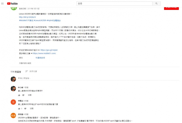Screen dimensions: 182x123
Task: Open the #Mobile01 hashtag link
Action: [x=26, y=20]
